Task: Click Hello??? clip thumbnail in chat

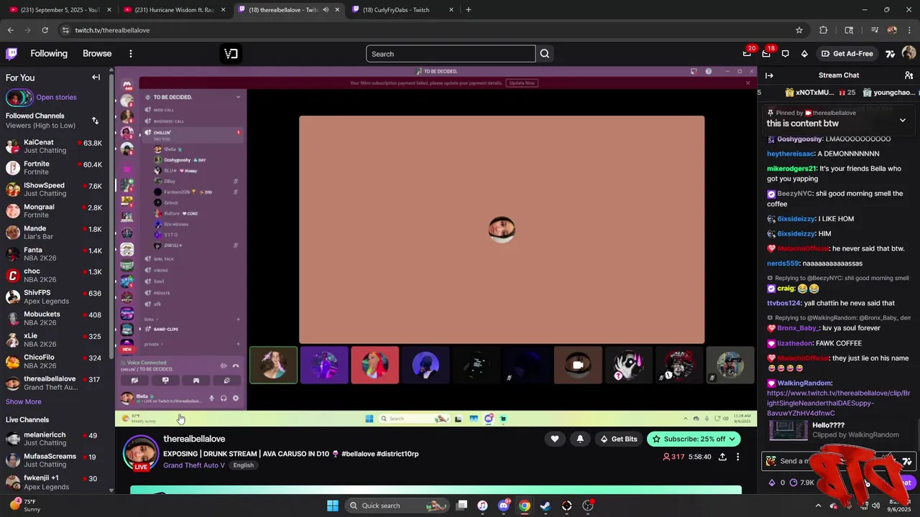Action: 788,429
